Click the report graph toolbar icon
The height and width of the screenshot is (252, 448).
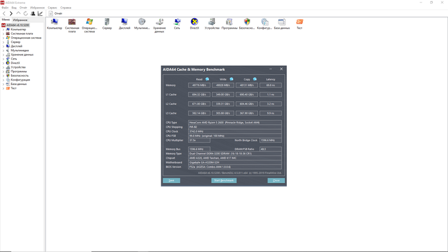(40, 13)
